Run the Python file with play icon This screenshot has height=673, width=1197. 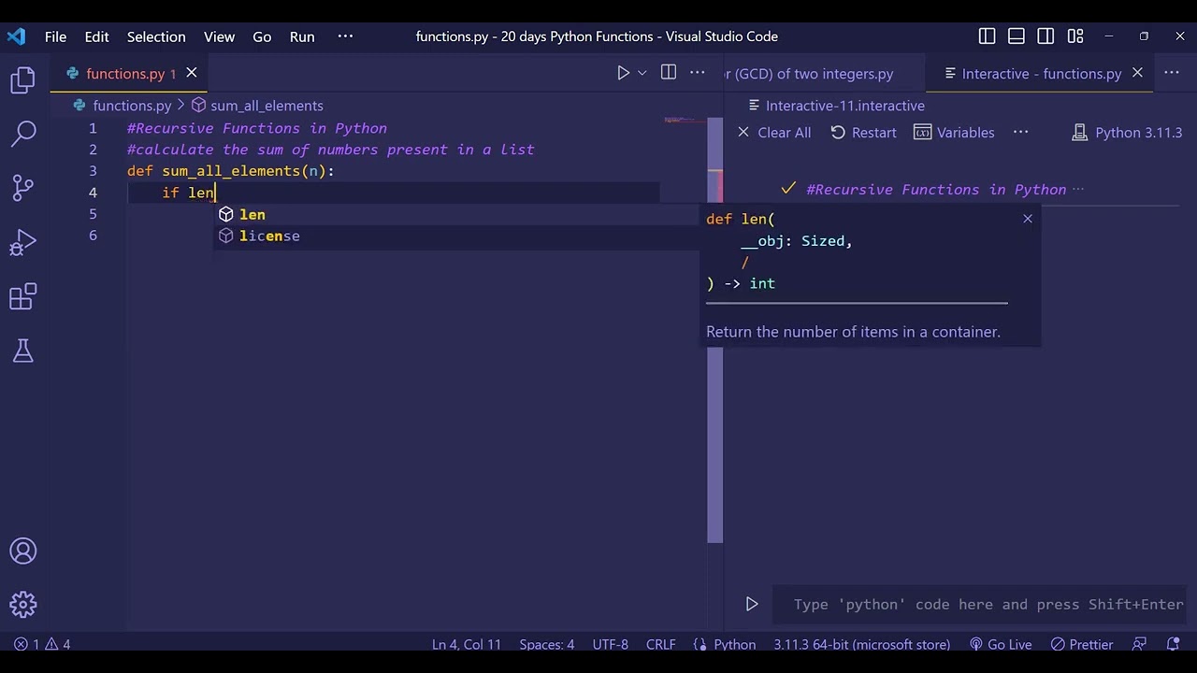(623, 73)
